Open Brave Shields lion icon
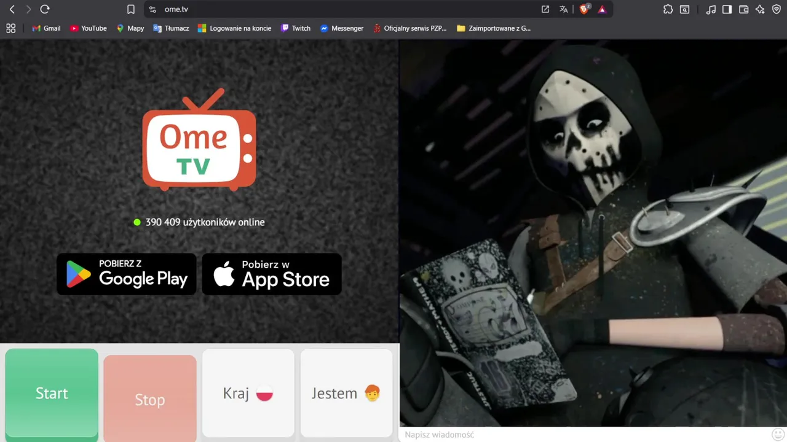 tap(585, 9)
